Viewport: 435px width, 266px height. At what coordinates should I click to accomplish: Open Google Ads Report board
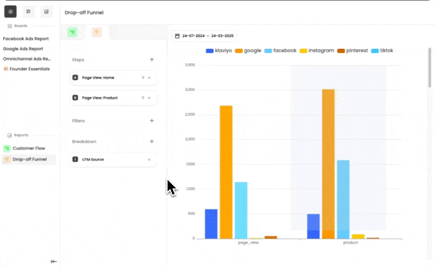click(x=23, y=49)
